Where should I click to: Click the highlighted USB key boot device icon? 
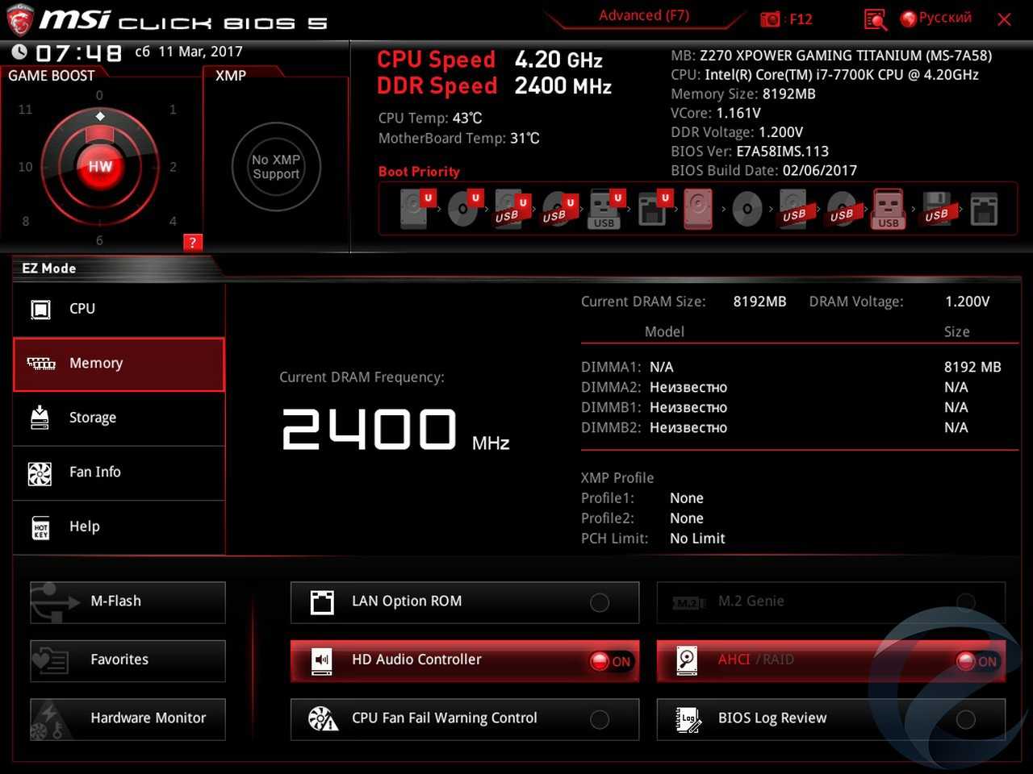[888, 210]
